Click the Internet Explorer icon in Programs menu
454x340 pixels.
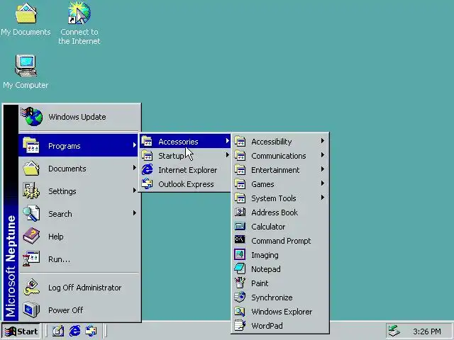[147, 170]
